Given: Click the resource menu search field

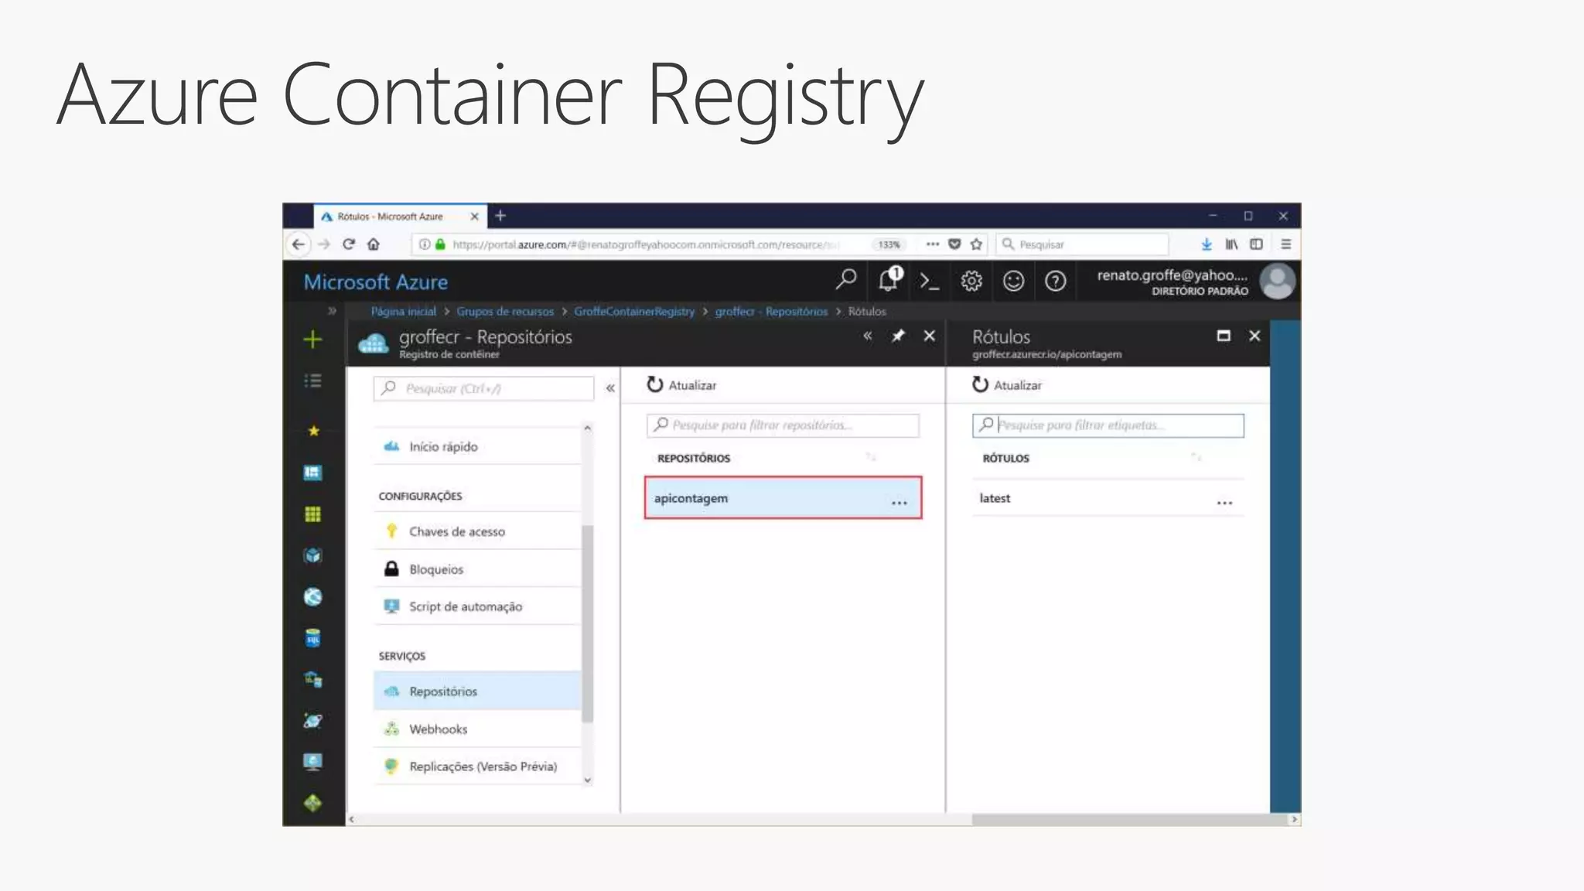Looking at the screenshot, I should tap(483, 388).
